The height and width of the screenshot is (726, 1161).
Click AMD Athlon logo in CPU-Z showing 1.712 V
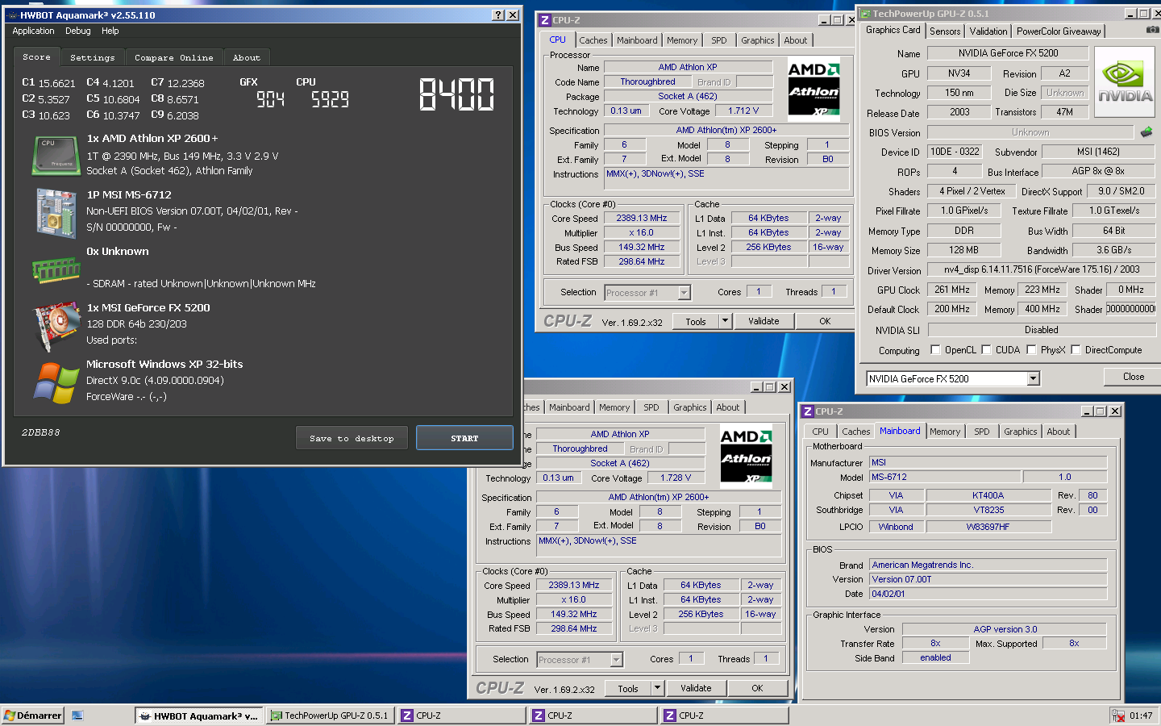pyautogui.click(x=814, y=89)
